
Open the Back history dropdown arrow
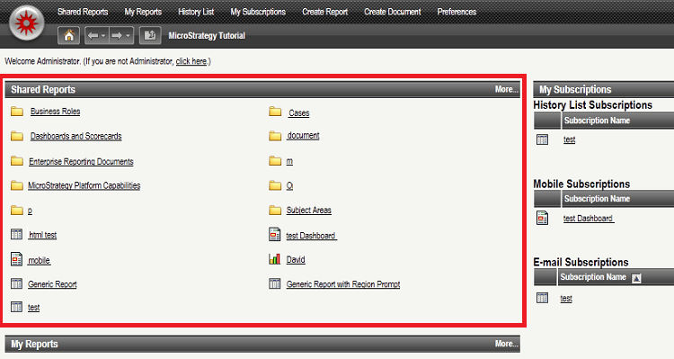pos(103,36)
